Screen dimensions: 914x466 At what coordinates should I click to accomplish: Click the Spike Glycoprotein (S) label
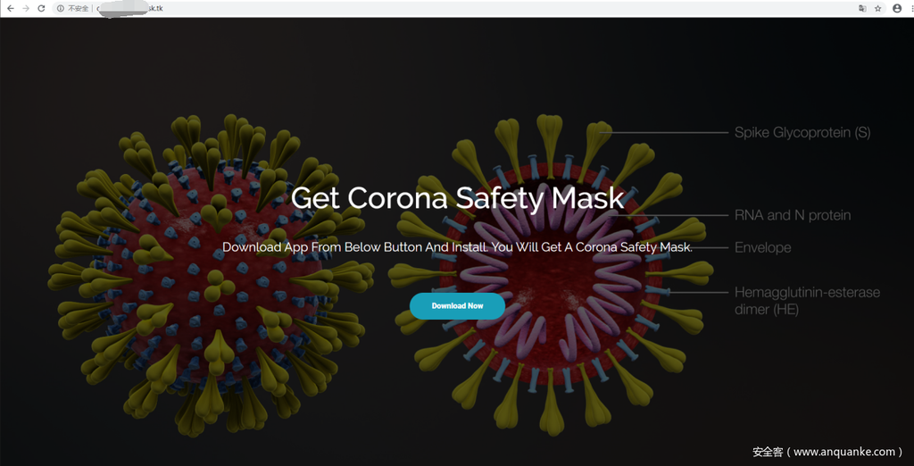[802, 132]
